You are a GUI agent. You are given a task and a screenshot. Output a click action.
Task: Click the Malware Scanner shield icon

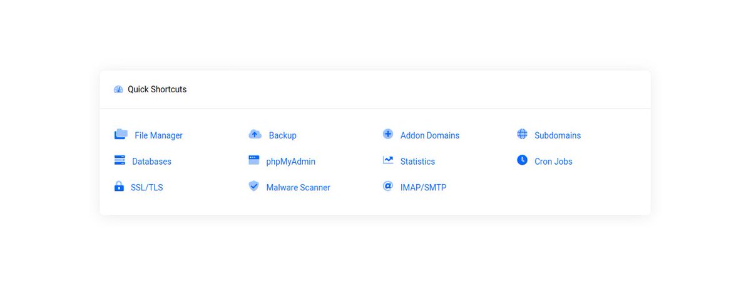(253, 186)
